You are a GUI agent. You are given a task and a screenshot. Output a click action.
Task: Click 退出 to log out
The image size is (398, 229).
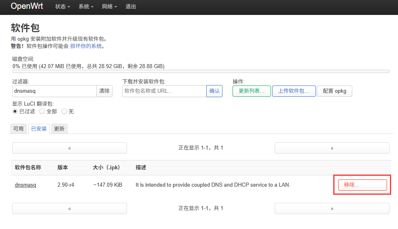coord(131,6)
